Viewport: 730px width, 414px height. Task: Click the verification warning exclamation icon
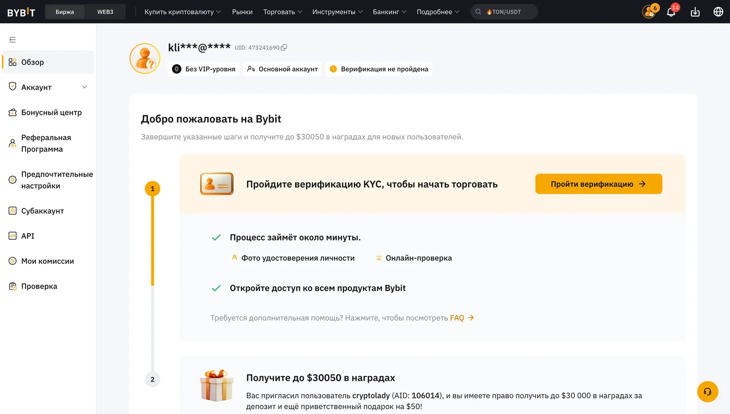tap(333, 69)
